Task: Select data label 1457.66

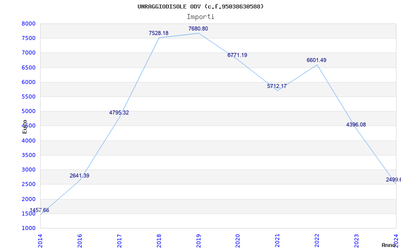Action: [x=40, y=210]
